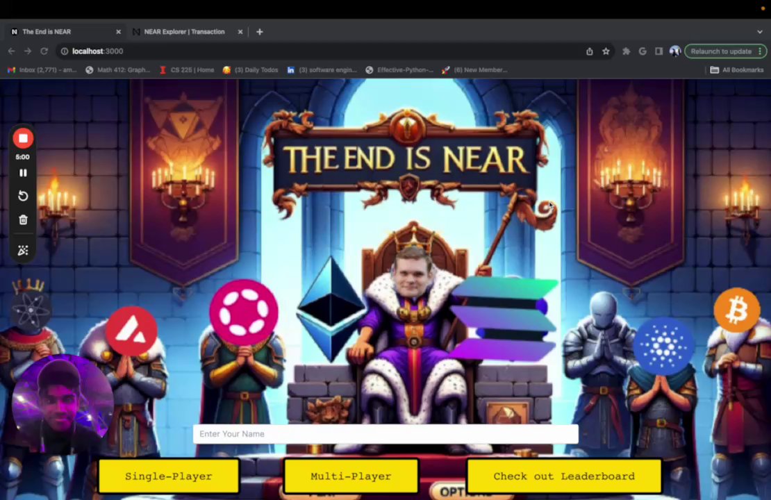This screenshot has width=771, height=500.
Task: Go forward with the browser forward arrow
Action: [x=28, y=51]
